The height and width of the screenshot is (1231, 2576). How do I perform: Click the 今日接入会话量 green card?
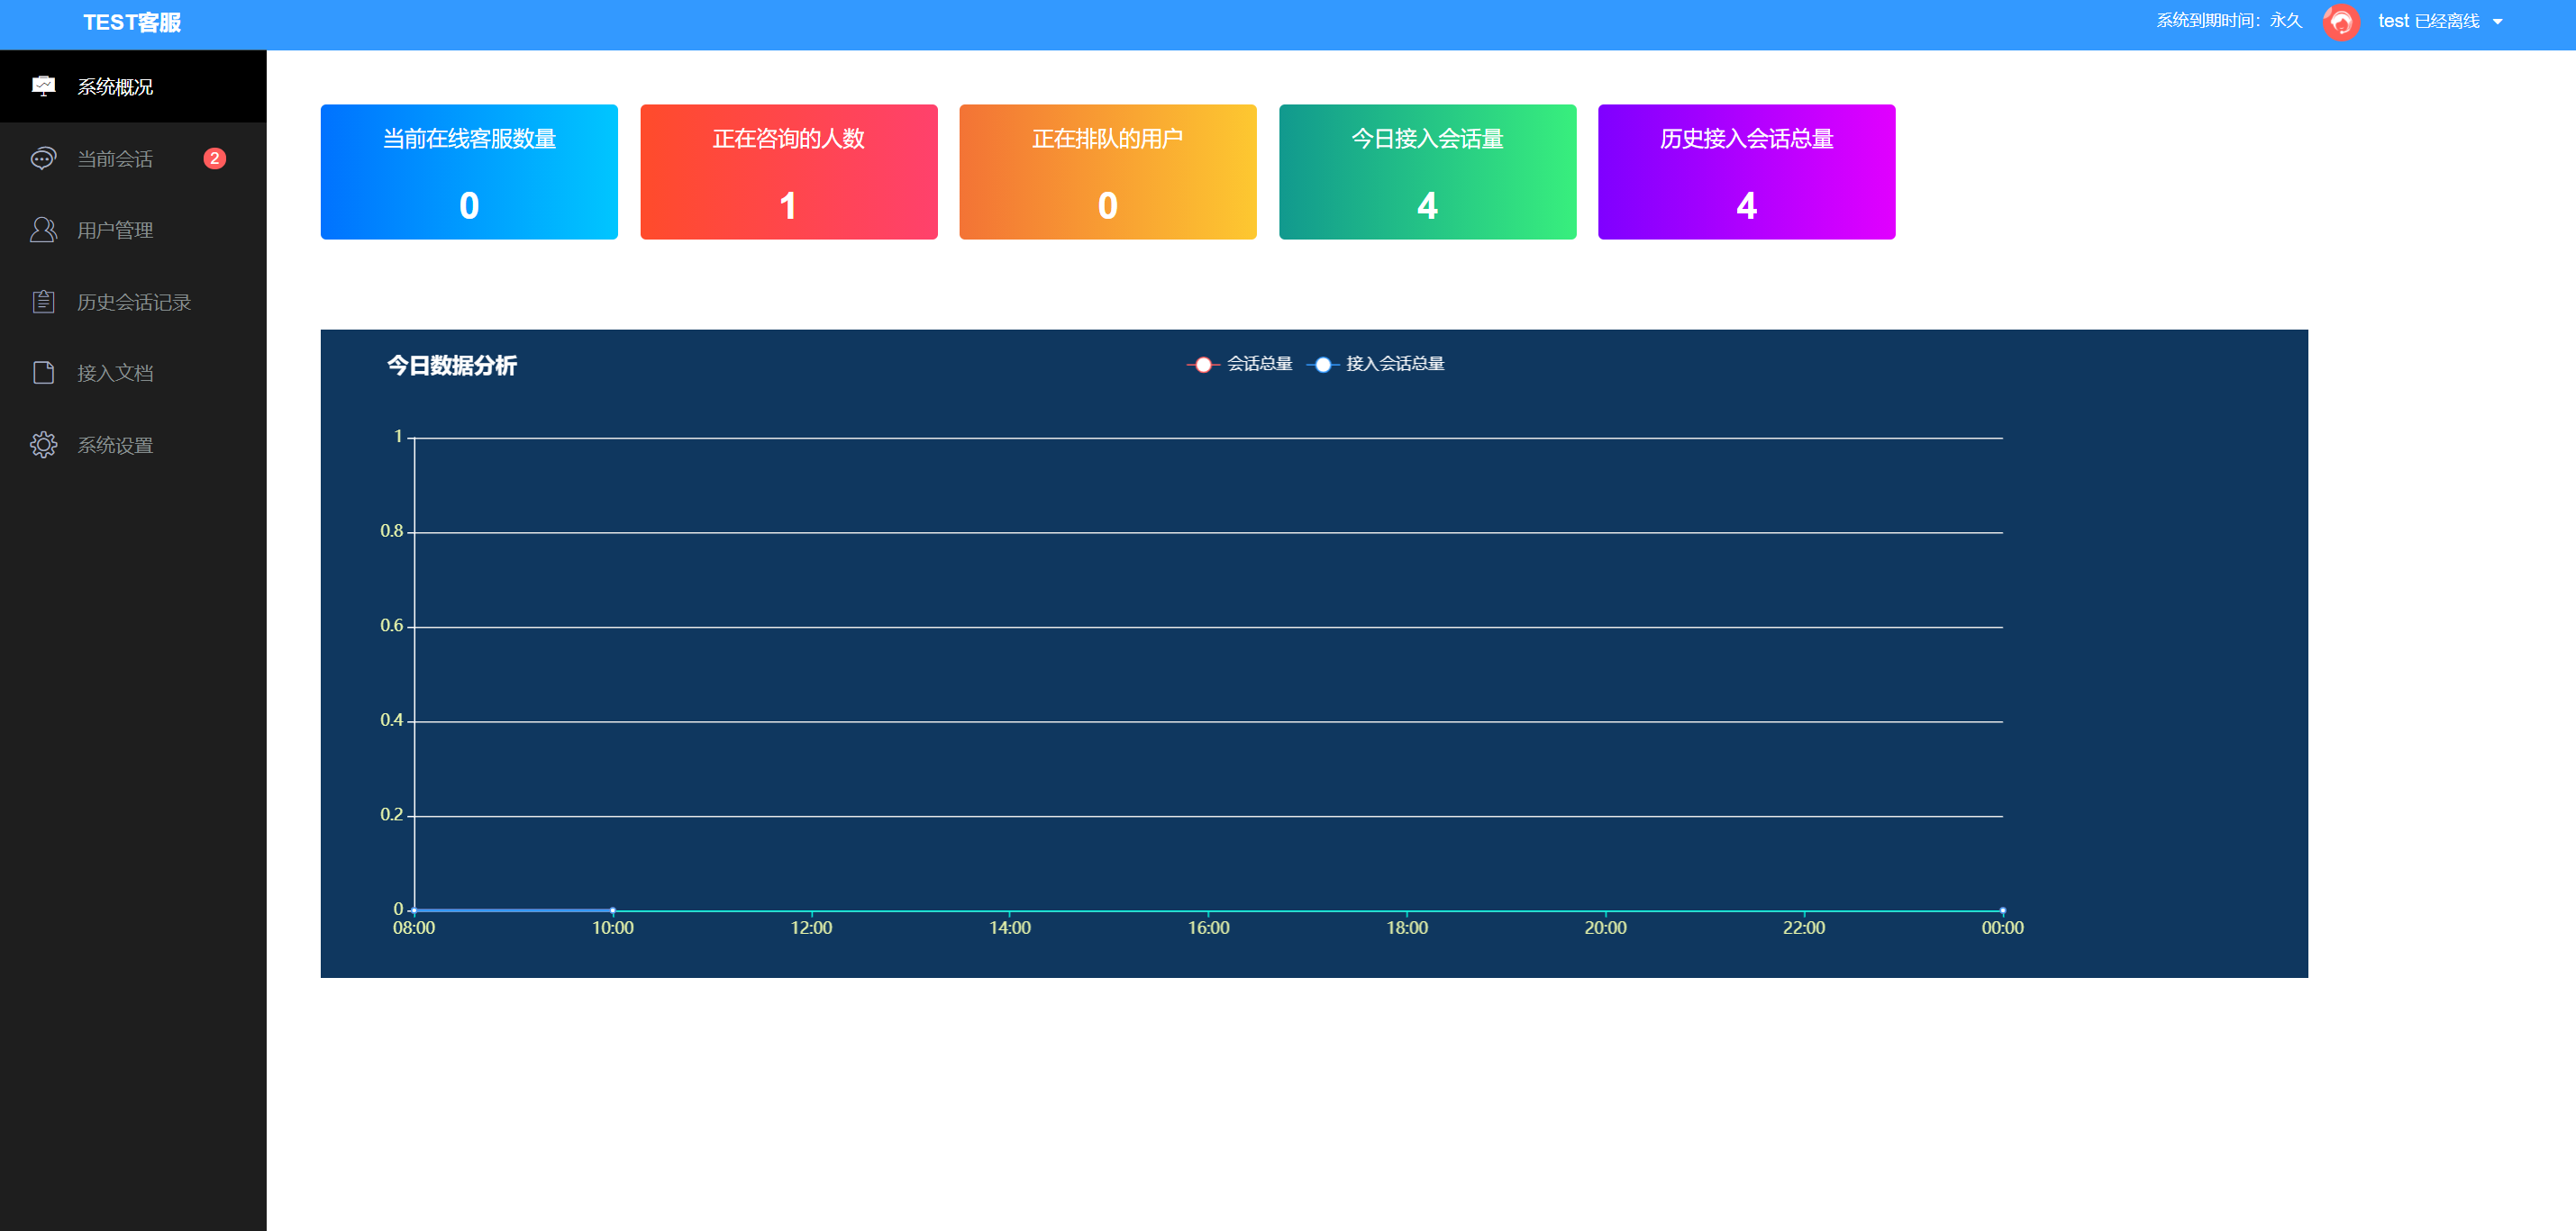point(1426,172)
